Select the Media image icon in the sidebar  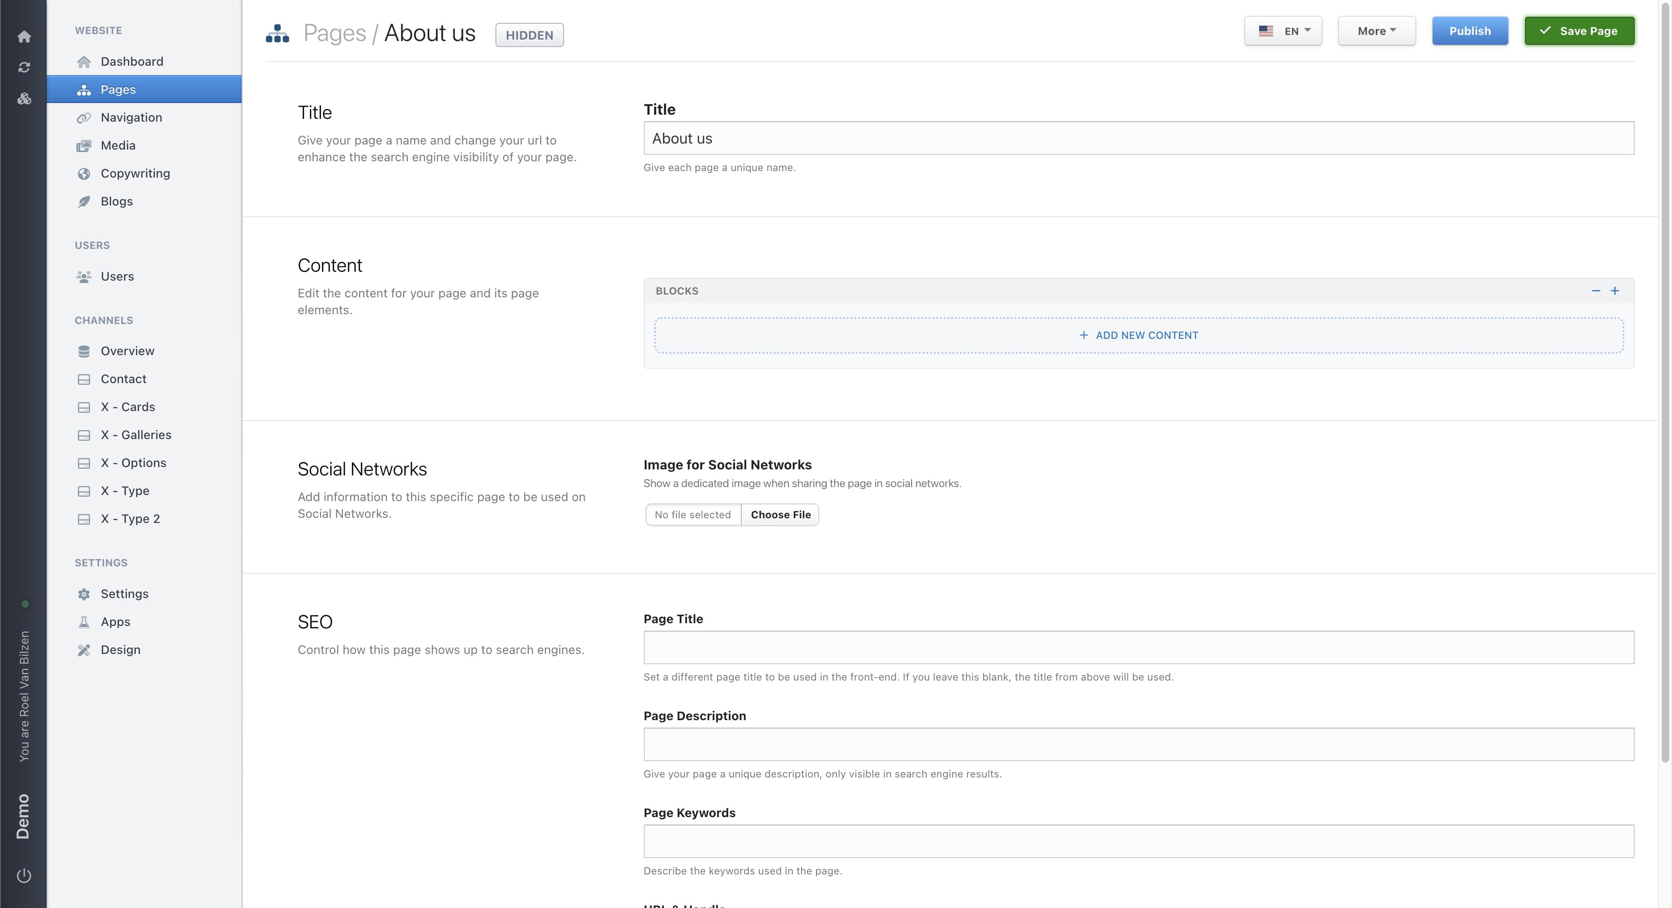point(84,145)
